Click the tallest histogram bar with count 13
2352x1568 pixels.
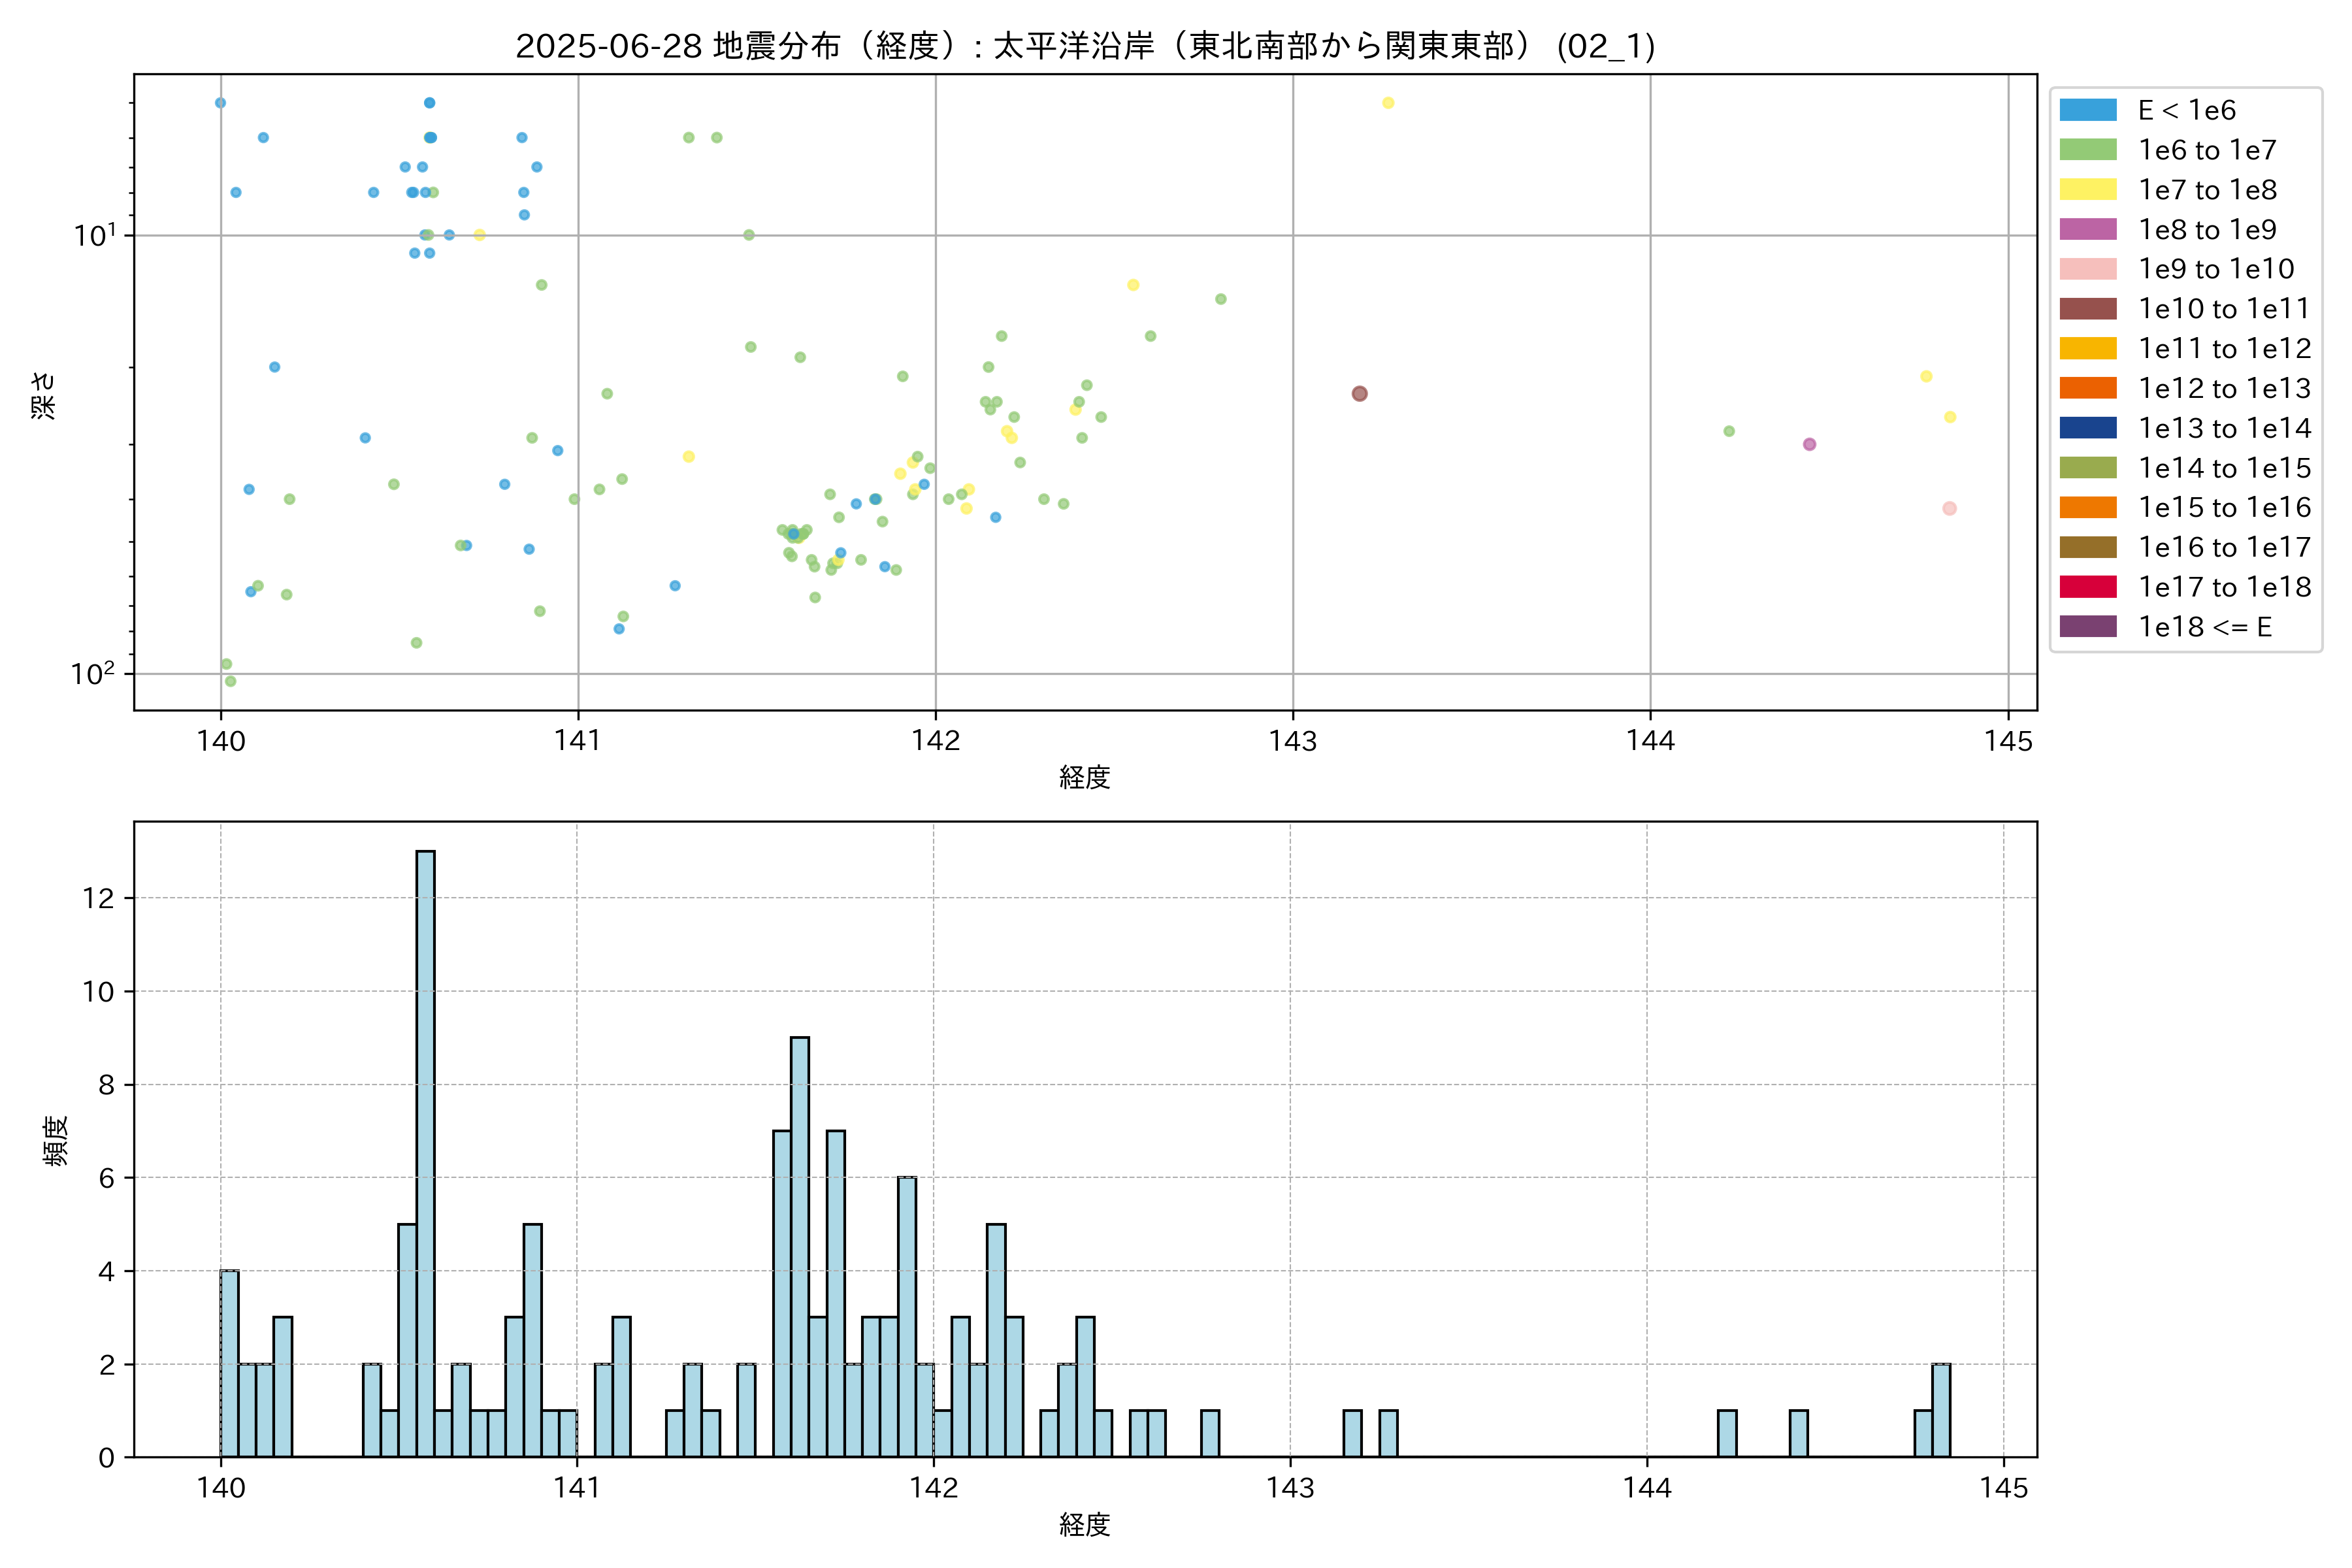[426, 1150]
